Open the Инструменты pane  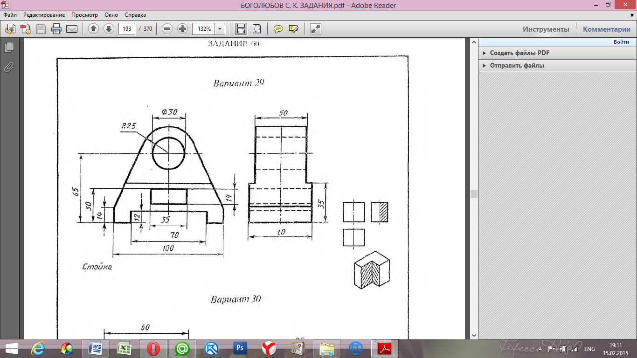click(x=546, y=29)
